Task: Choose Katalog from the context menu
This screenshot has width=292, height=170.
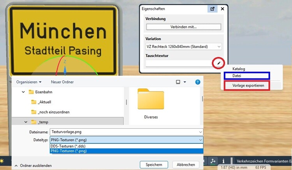Action: (239, 69)
